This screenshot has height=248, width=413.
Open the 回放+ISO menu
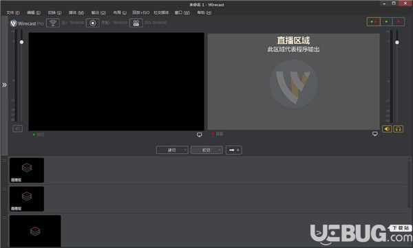pos(140,12)
